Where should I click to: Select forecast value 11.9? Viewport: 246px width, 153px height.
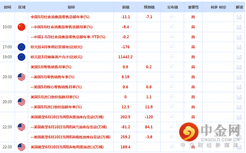pos(149,107)
